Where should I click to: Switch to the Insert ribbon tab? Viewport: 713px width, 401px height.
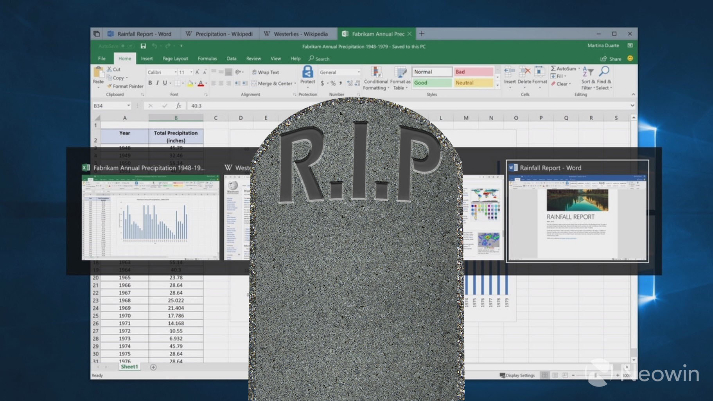tap(147, 59)
